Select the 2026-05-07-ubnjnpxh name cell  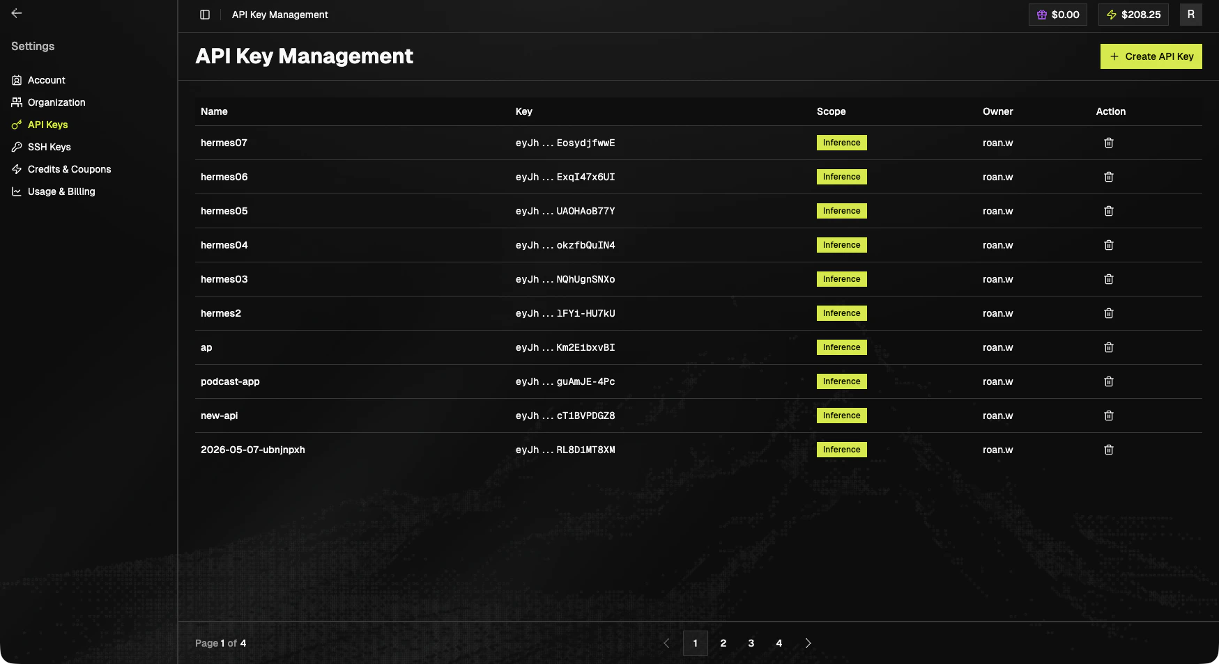point(253,450)
